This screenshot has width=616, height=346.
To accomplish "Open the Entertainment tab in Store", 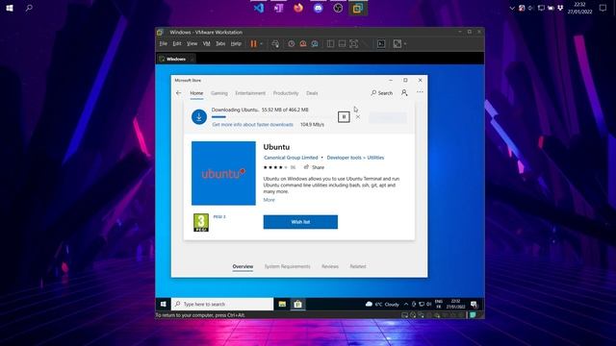I will tap(250, 93).
